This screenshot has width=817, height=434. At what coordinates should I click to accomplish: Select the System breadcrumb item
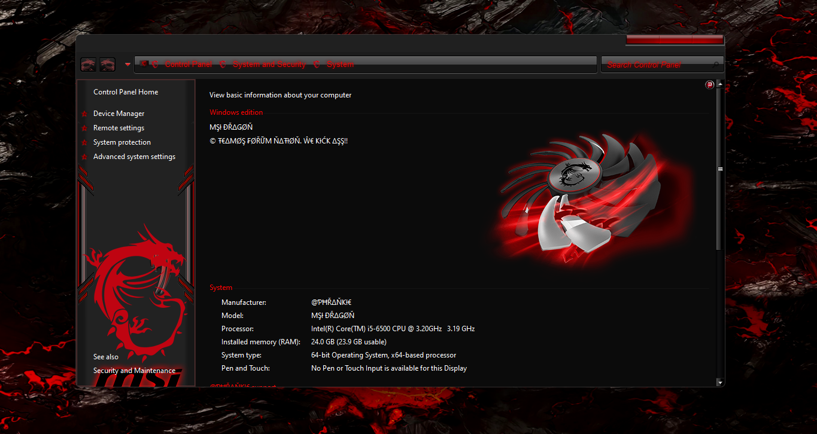coord(340,65)
